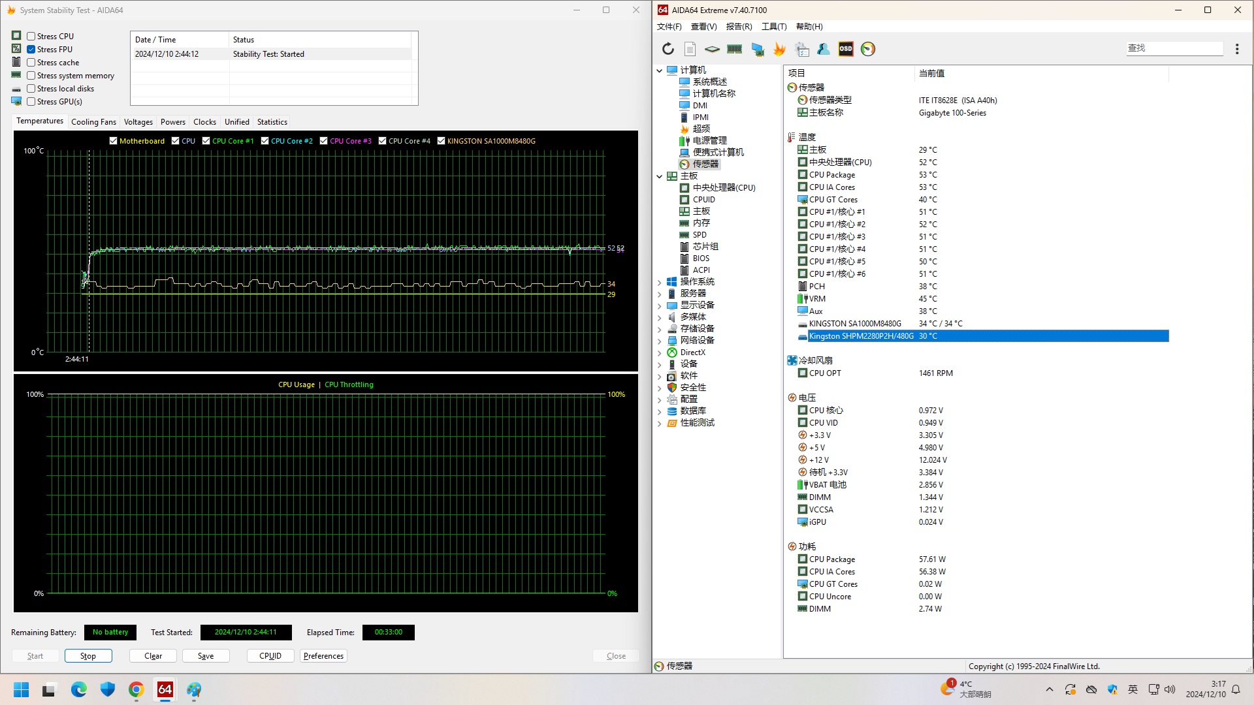The width and height of the screenshot is (1254, 705).
Task: Click the Preferences button
Action: 323,656
